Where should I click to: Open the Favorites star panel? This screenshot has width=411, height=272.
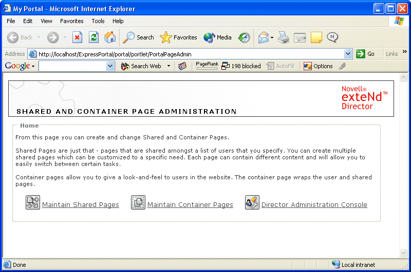pyautogui.click(x=178, y=37)
